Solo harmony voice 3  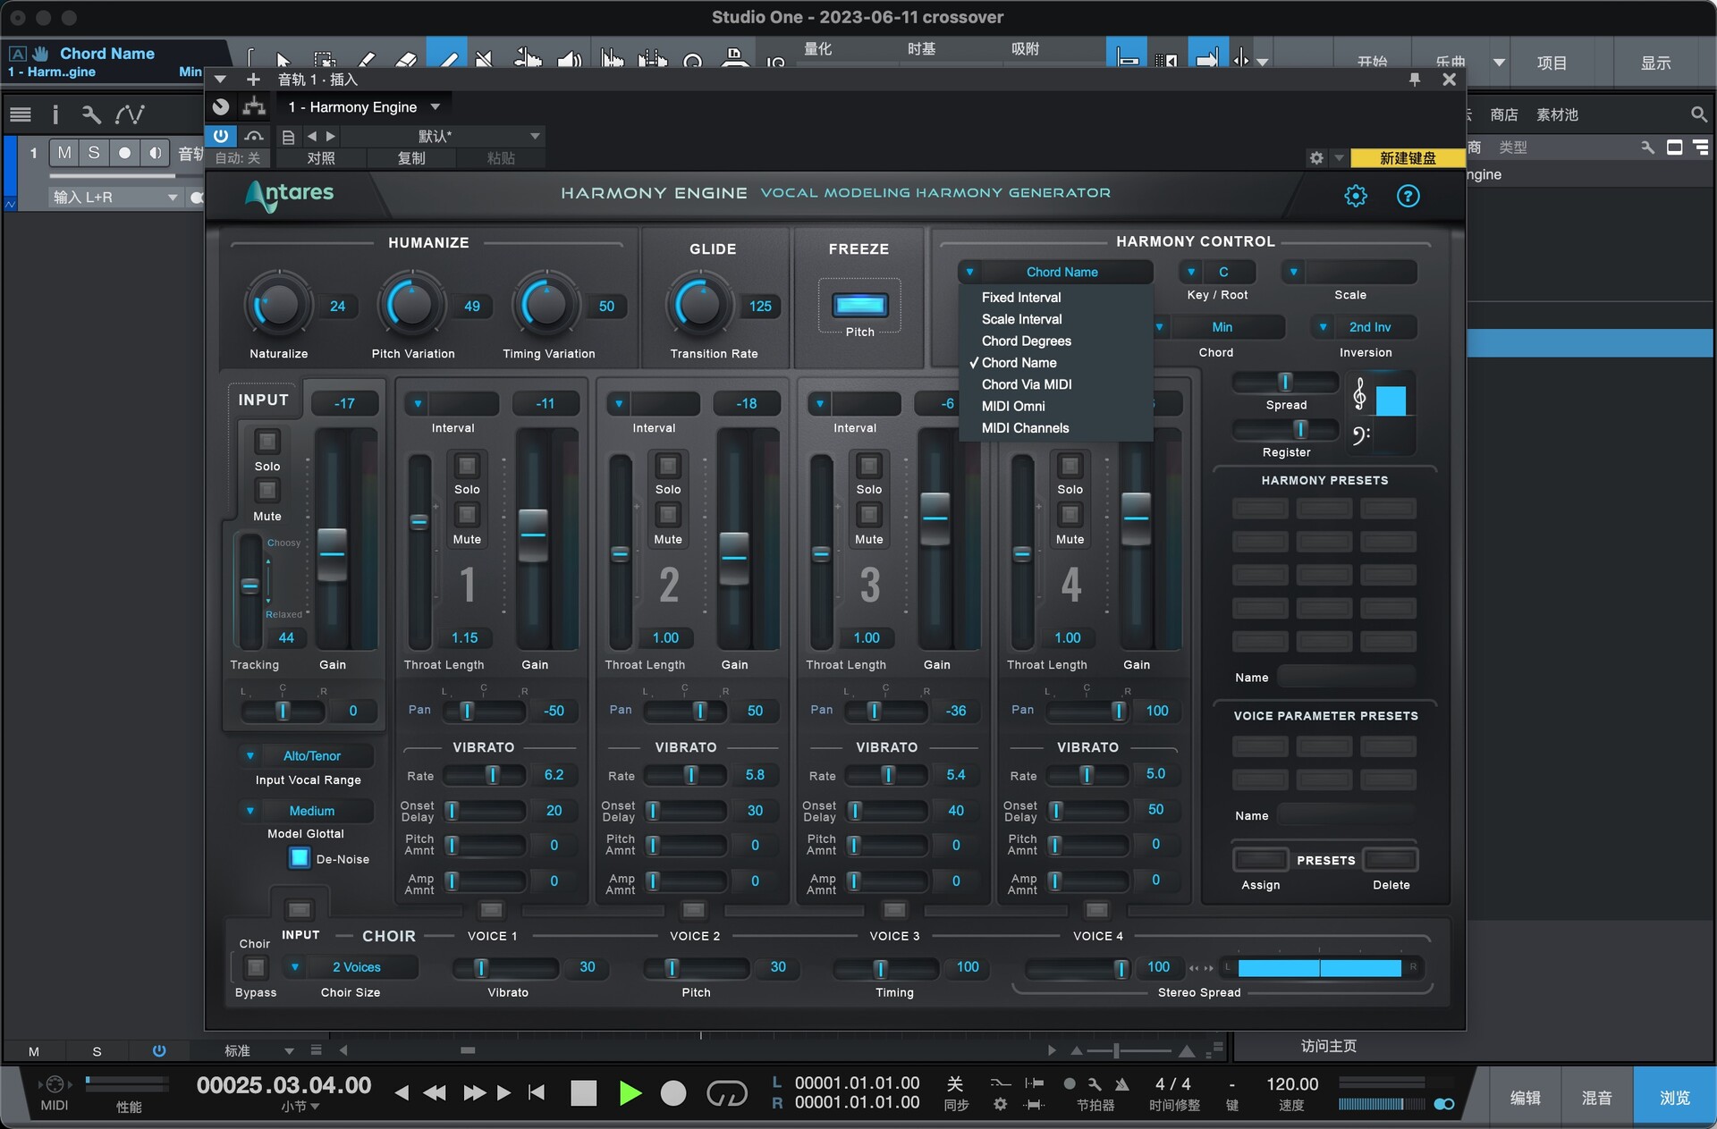pos(868,465)
